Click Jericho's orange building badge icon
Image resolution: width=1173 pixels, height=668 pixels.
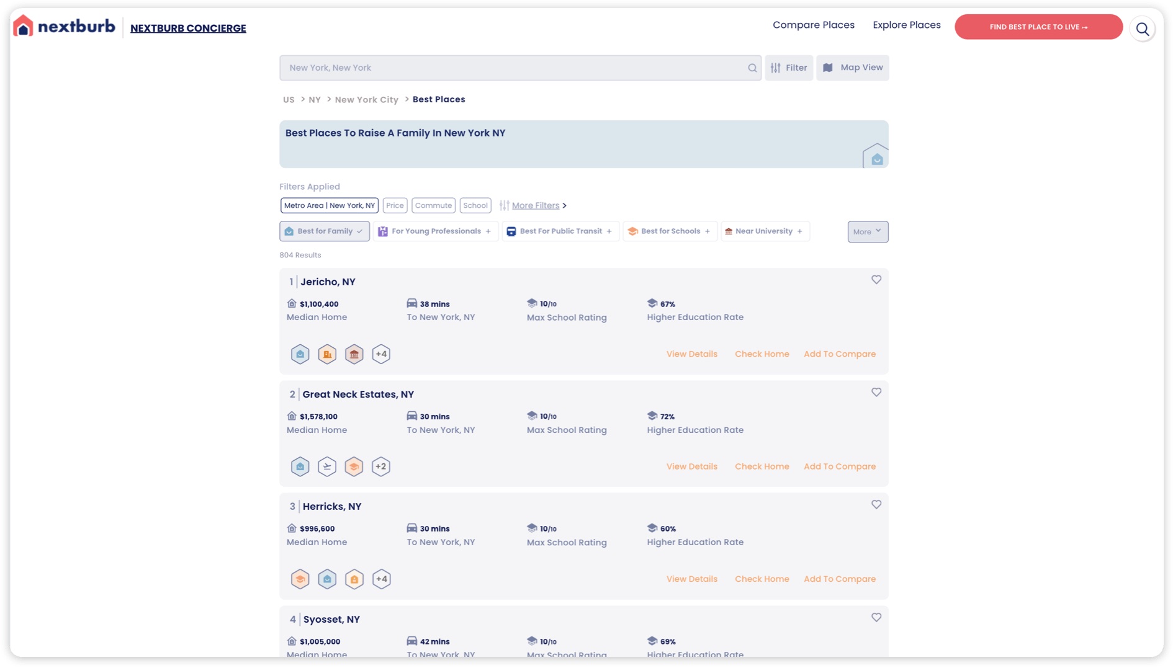327,354
